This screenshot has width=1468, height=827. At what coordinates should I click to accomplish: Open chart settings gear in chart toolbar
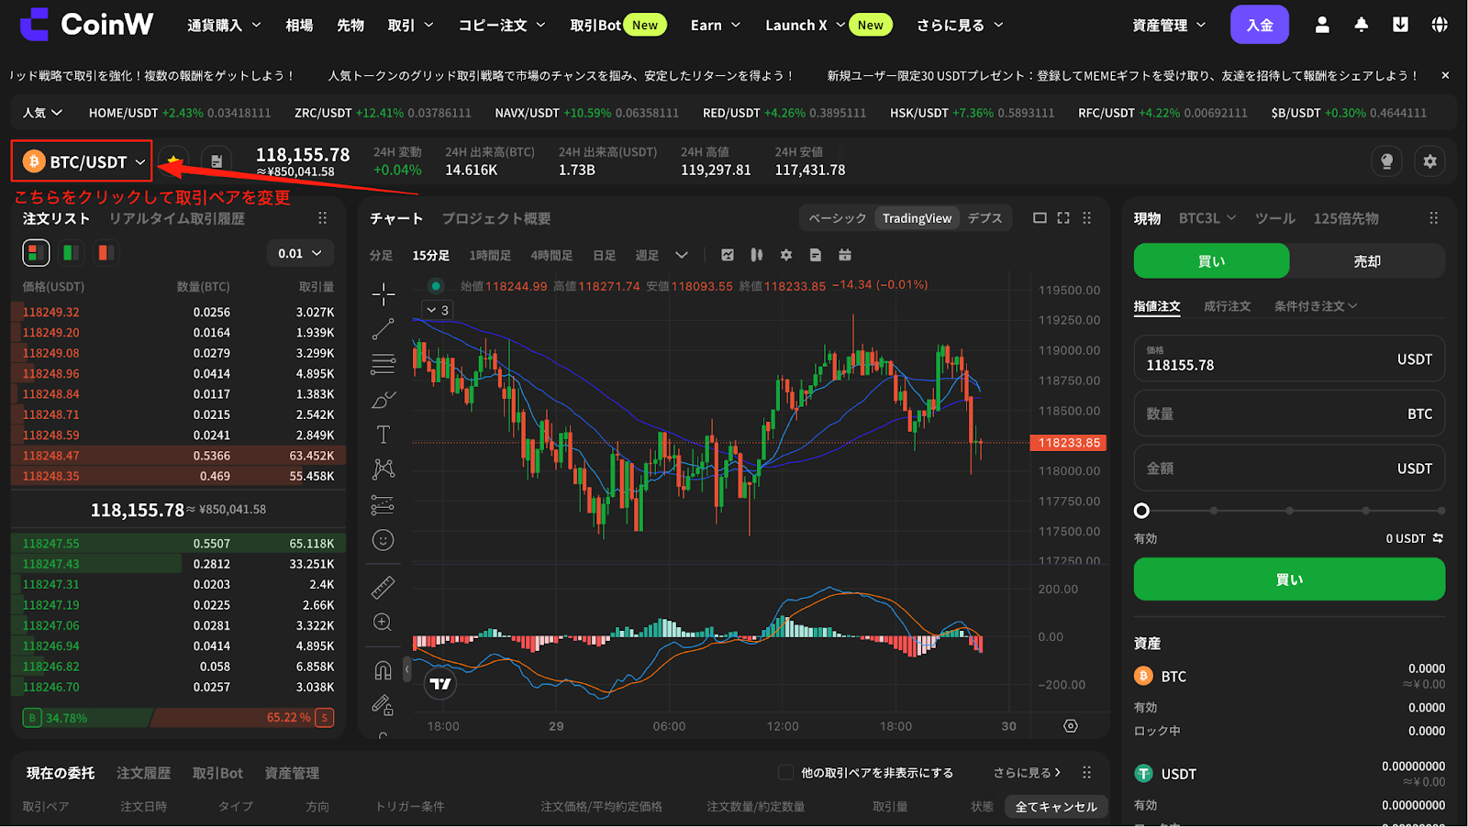786,255
